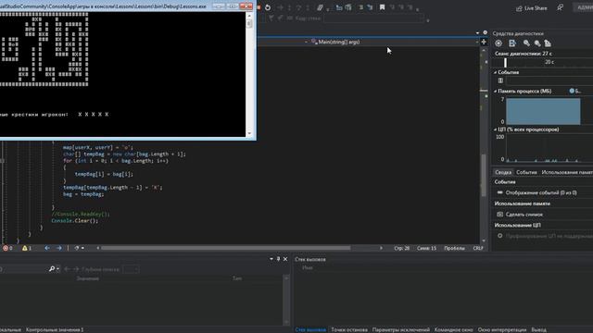The width and height of the screenshot is (593, 333).
Task: Click the warnings count indicator
Action: (x=27, y=248)
